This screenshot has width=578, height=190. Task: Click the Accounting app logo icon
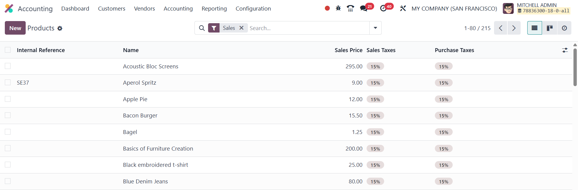coord(9,8)
